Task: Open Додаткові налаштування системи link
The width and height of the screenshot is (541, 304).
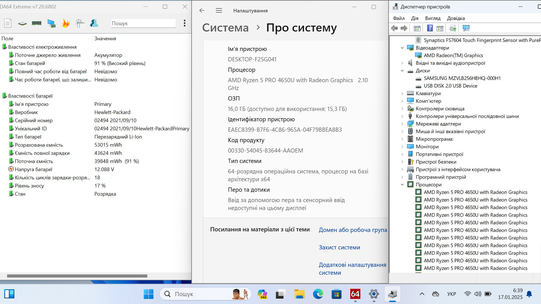Action: (352, 269)
